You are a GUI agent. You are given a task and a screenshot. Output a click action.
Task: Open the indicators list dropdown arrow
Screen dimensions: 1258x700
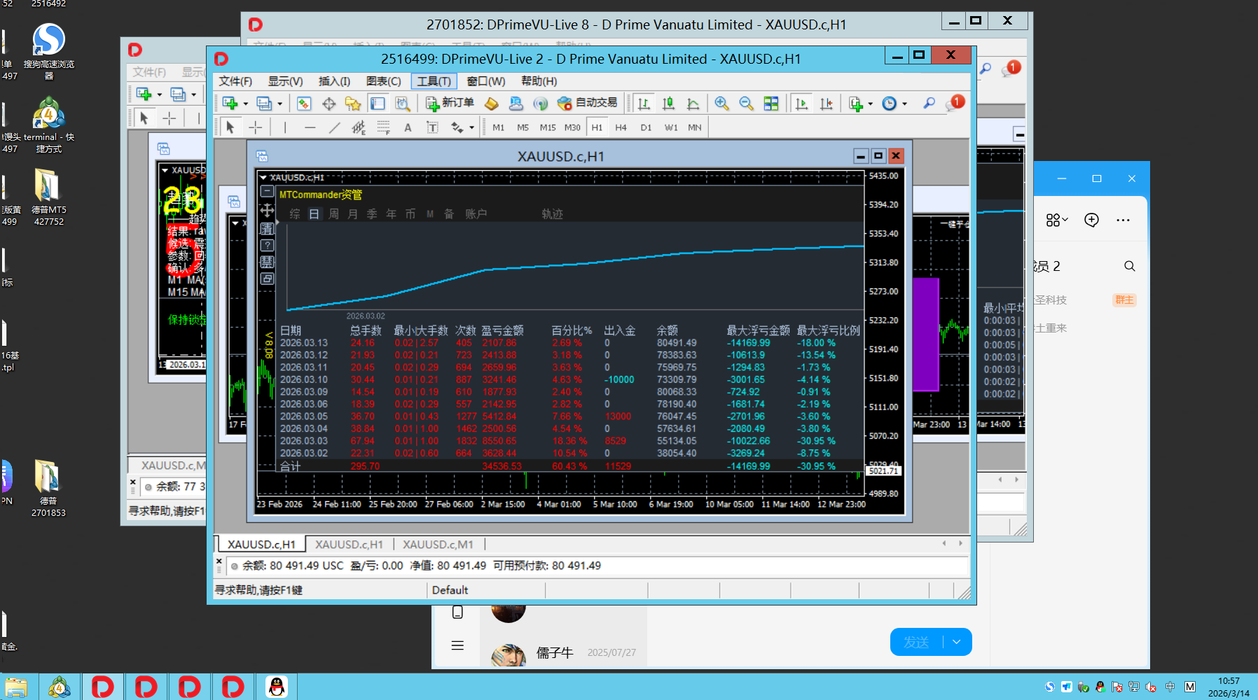871,104
